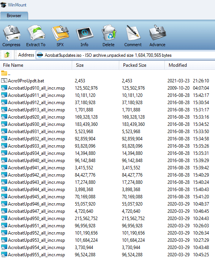The image size is (215, 262).
Task: Sort by Packed Size column header
Action: [142, 65]
